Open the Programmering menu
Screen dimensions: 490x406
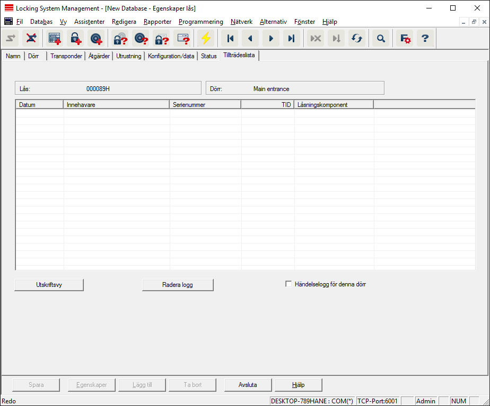200,22
